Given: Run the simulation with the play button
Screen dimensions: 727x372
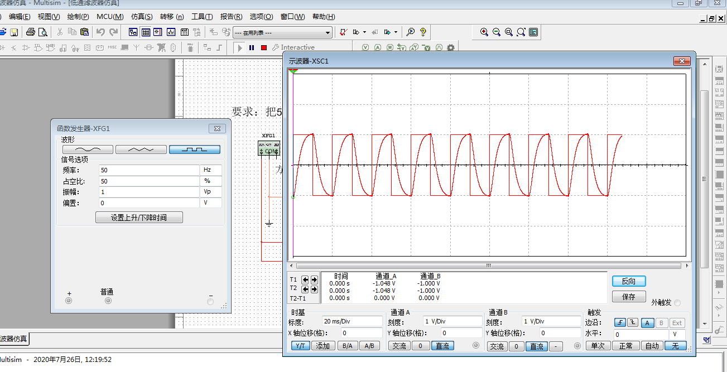Looking at the screenshot, I should tap(240, 47).
